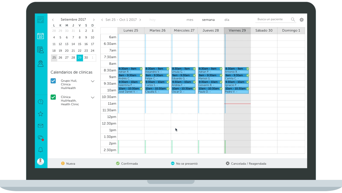Open Ignacio P. 9:30am appointment
Screen dimensions: 342x193
237,84
